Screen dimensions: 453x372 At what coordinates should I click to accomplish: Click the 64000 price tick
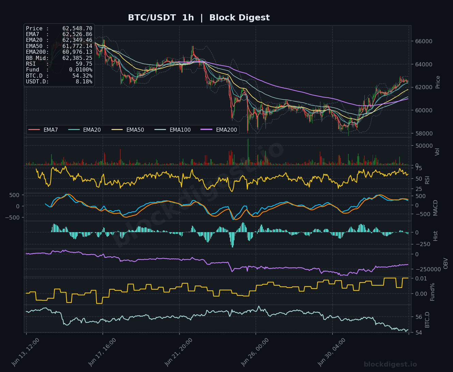tap(423, 65)
